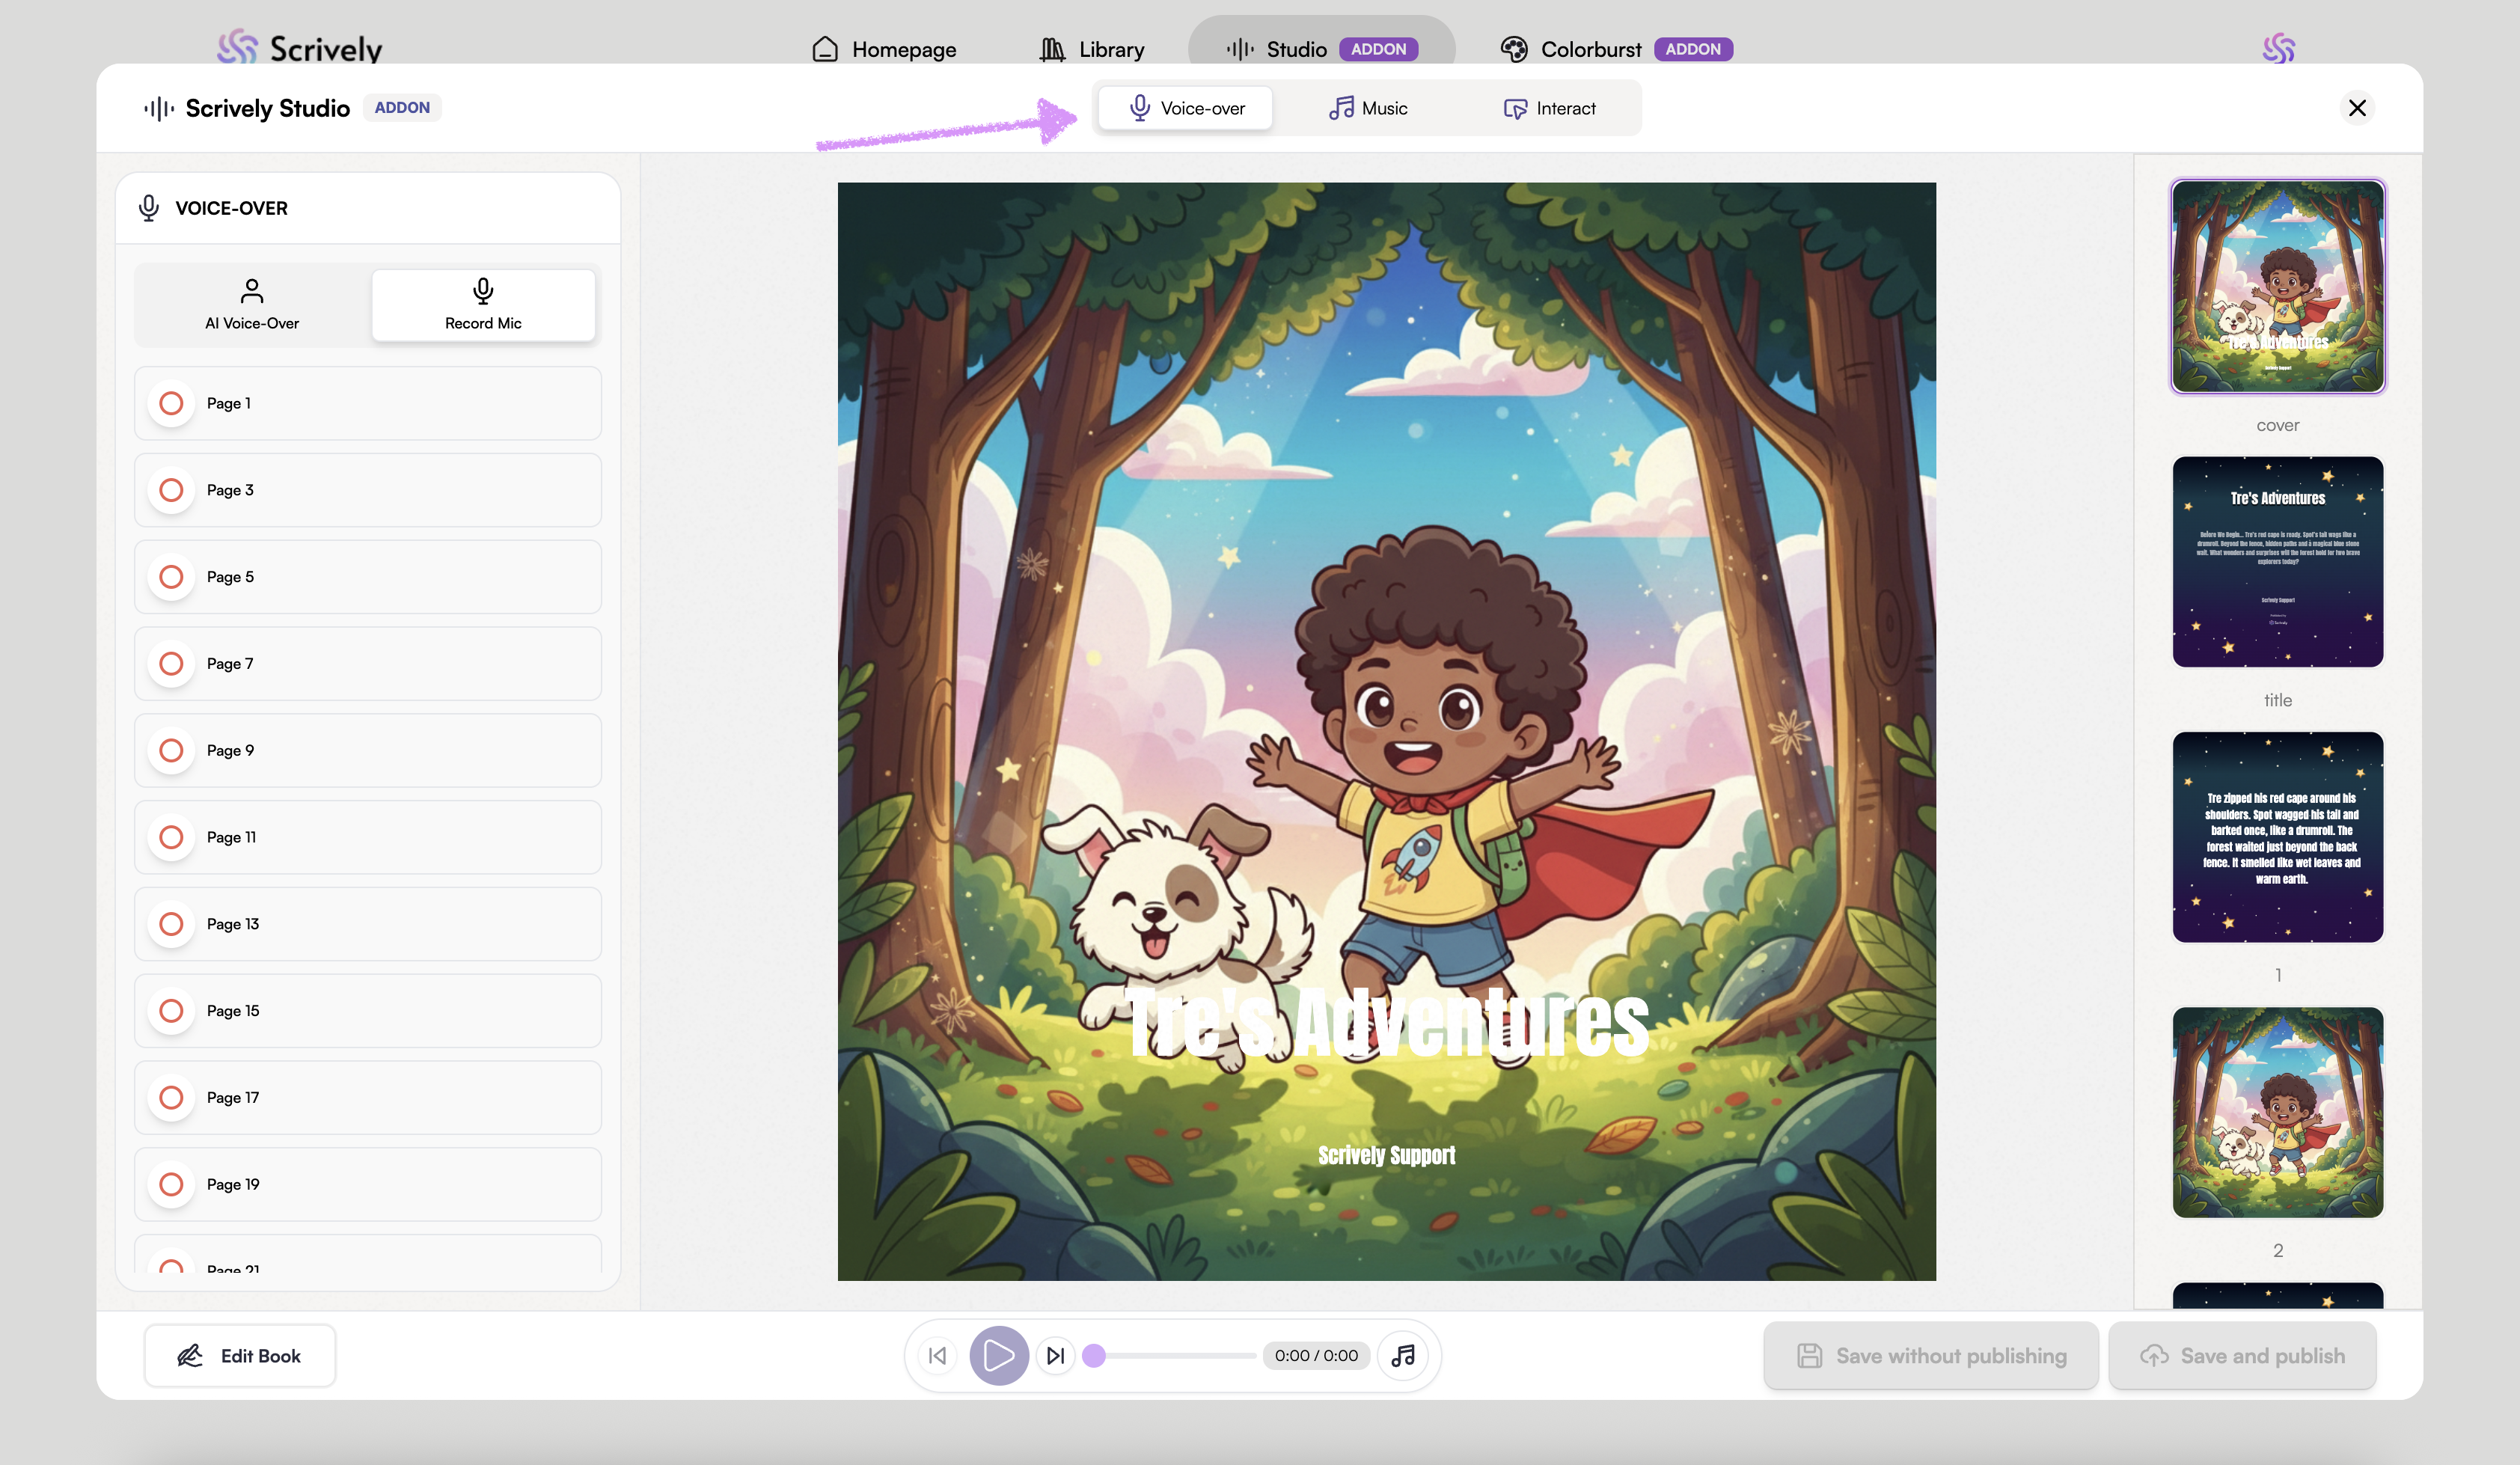Skip to previous track icon
This screenshot has height=1465, width=2520.
point(937,1355)
